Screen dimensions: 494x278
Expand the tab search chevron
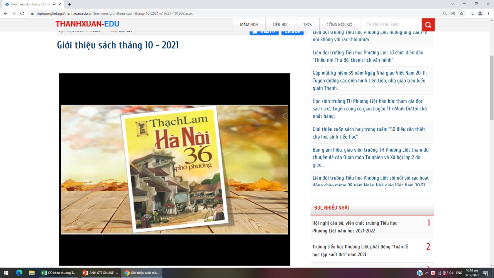coord(453,4)
